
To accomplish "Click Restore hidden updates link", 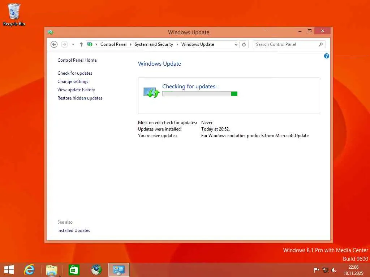I will point(80,98).
